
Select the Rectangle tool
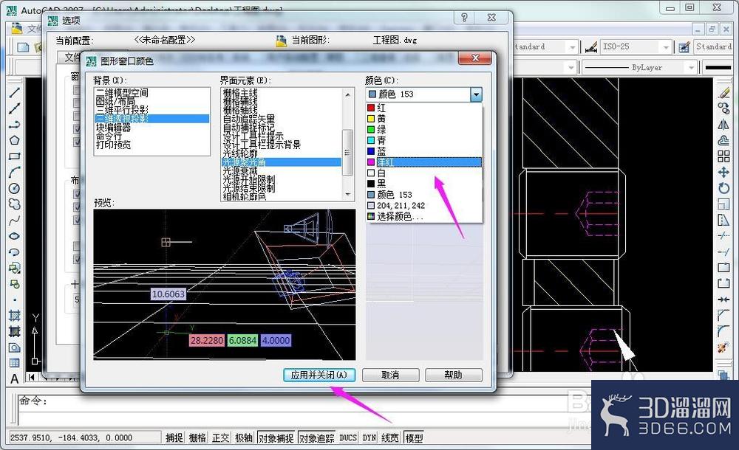coord(15,156)
